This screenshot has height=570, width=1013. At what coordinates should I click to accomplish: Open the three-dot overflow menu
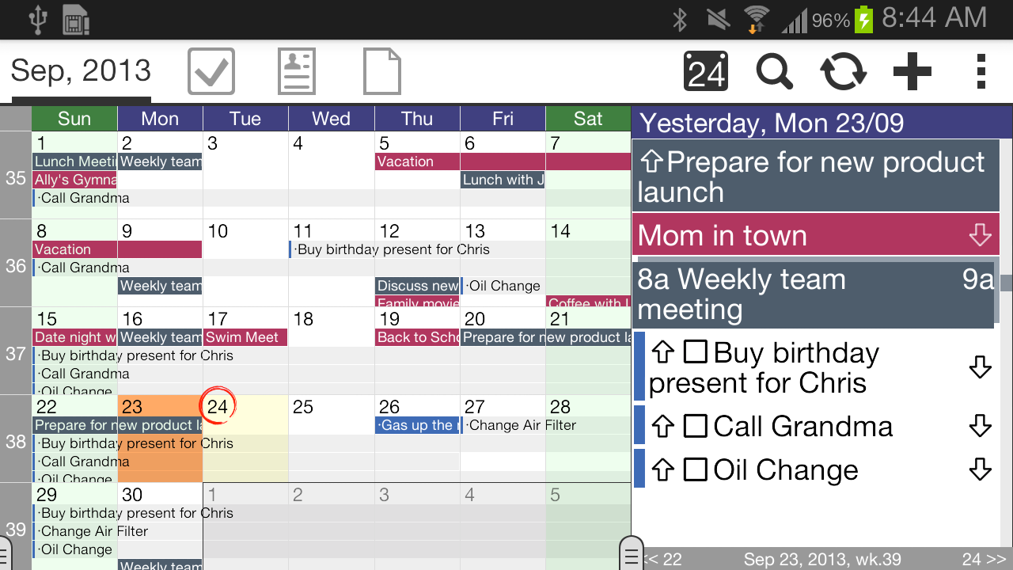pyautogui.click(x=981, y=71)
